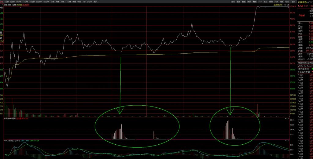Open the 竞价 auction view

(x=233, y=2)
